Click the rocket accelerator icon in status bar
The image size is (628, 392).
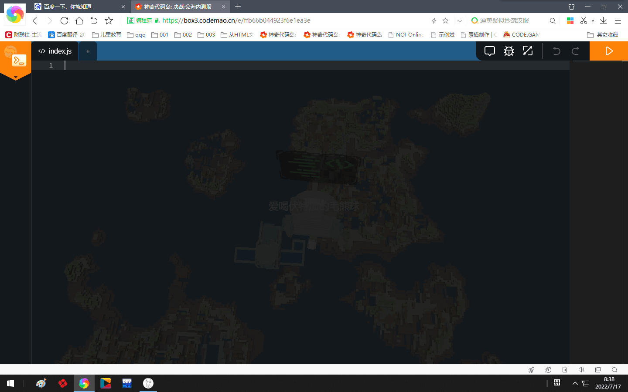pos(531,370)
